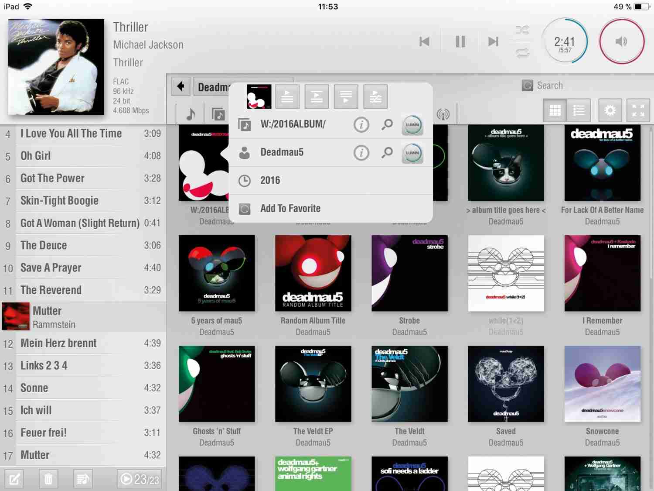Viewport: 654px width, 491px height.
Task: Play Skin-Tight Boogie
Action: pyautogui.click(x=83, y=201)
